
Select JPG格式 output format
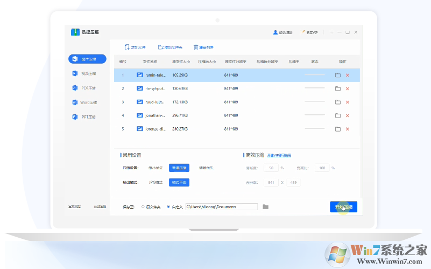(156, 182)
